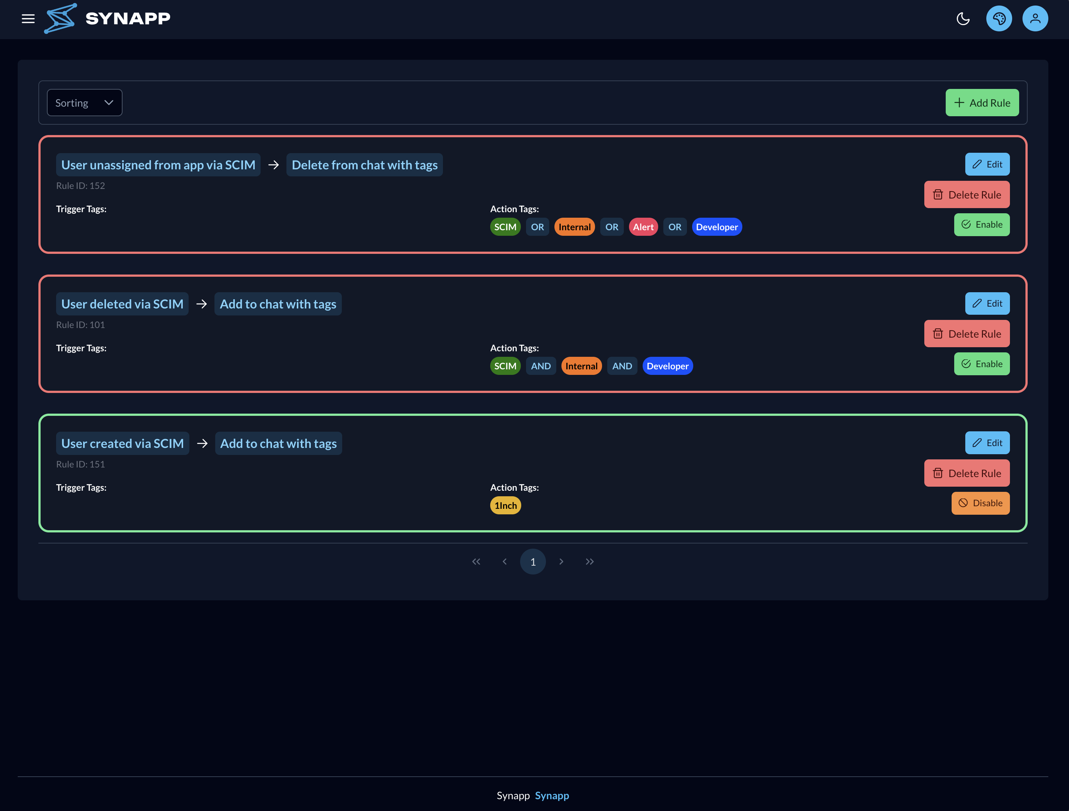Click the Add Rule button

982,103
